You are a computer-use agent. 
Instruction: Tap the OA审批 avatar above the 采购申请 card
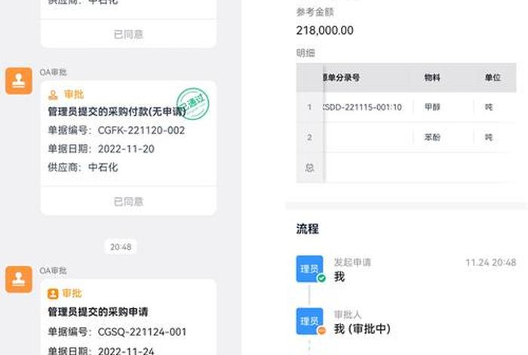click(x=19, y=279)
